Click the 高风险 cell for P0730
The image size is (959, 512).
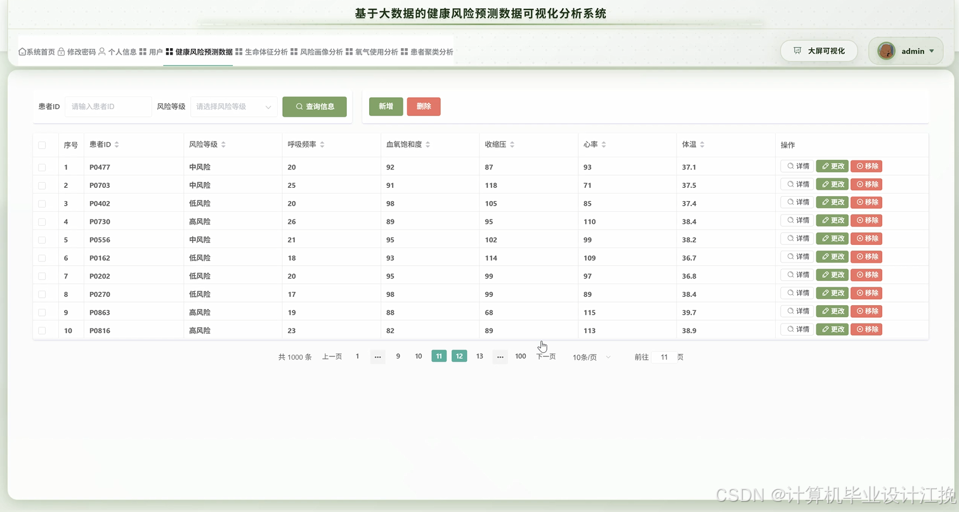click(200, 222)
